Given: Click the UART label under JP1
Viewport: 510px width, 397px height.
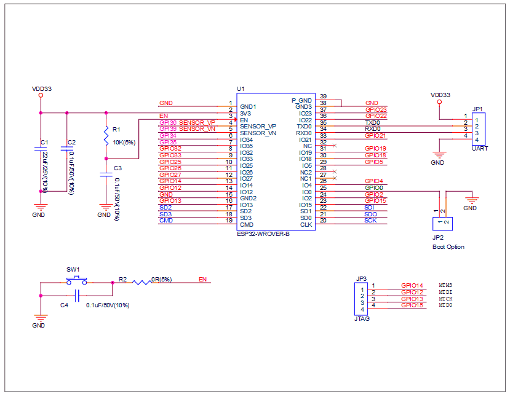Looking at the screenshot, I should pos(480,149).
